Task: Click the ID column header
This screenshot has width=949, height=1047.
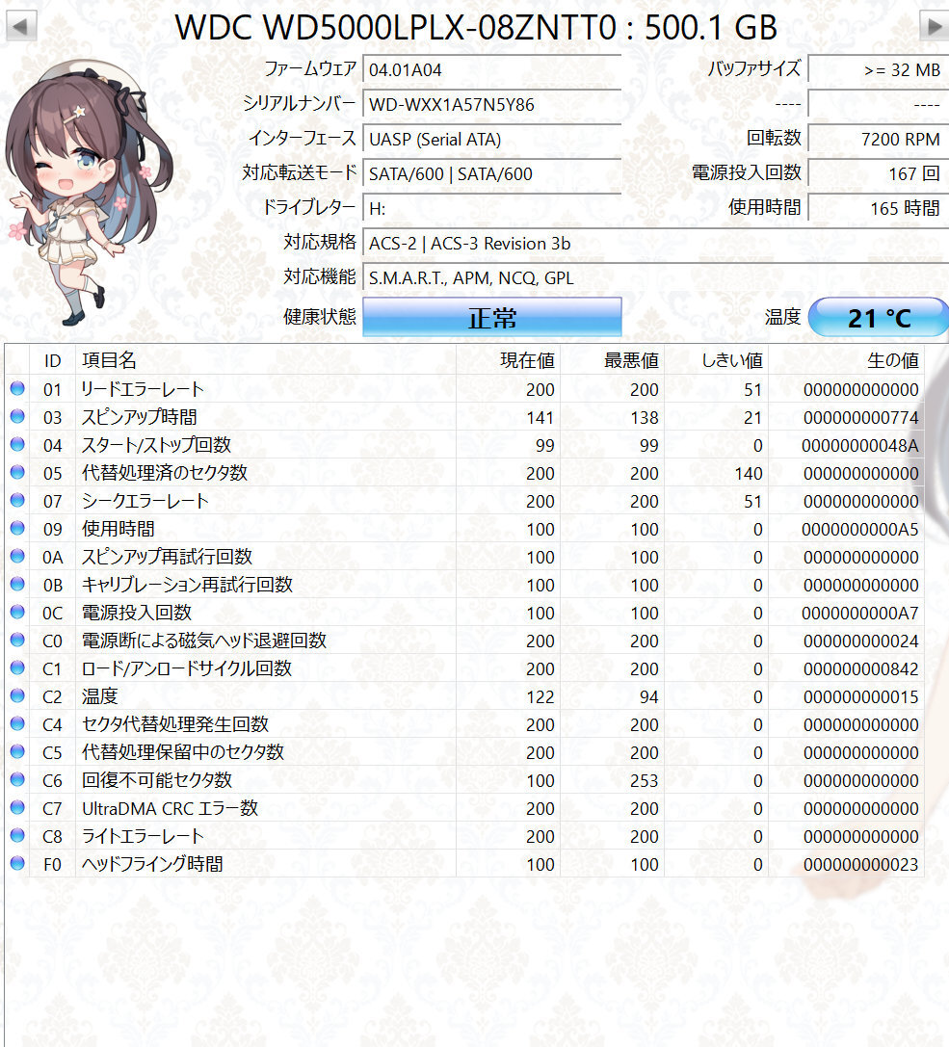Action: pyautogui.click(x=52, y=360)
